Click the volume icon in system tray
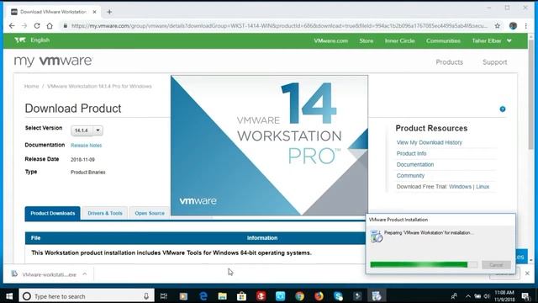This screenshot has width=538, height=303. pyautogui.click(x=487, y=296)
